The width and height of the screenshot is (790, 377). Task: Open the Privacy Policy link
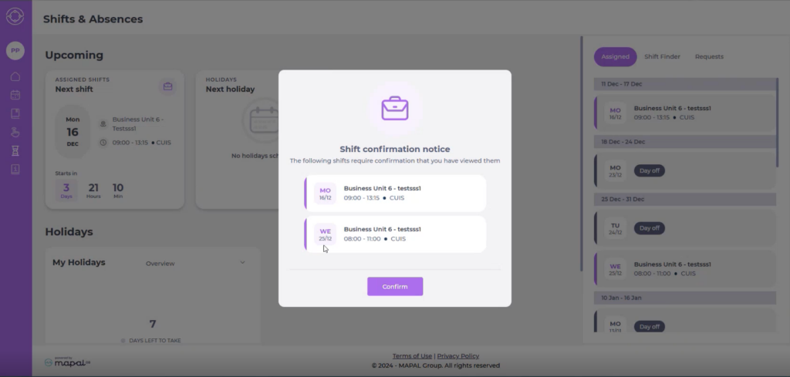pyautogui.click(x=457, y=355)
